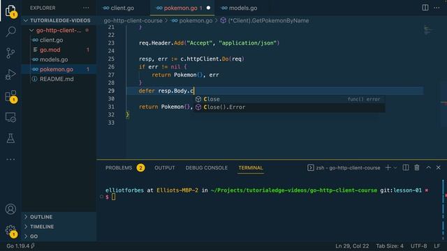The height and width of the screenshot is (251, 447).
Task: Open the Testing flask view
Action: click(10, 138)
